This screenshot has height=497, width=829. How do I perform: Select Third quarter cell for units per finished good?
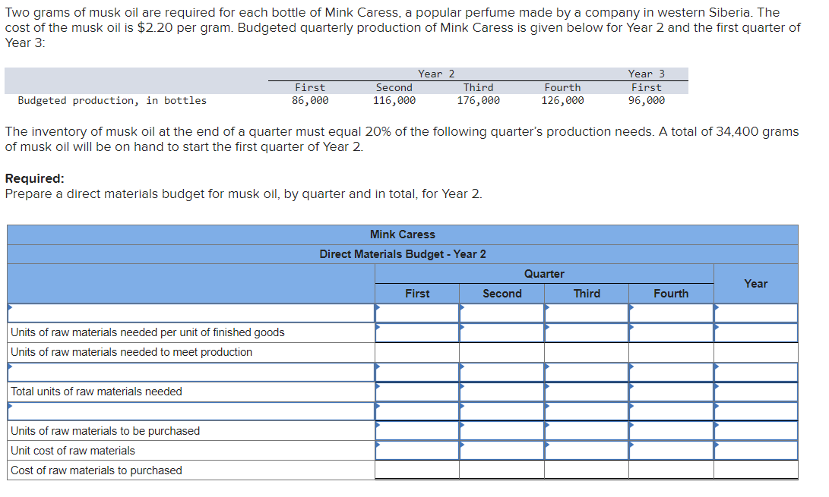(x=587, y=332)
